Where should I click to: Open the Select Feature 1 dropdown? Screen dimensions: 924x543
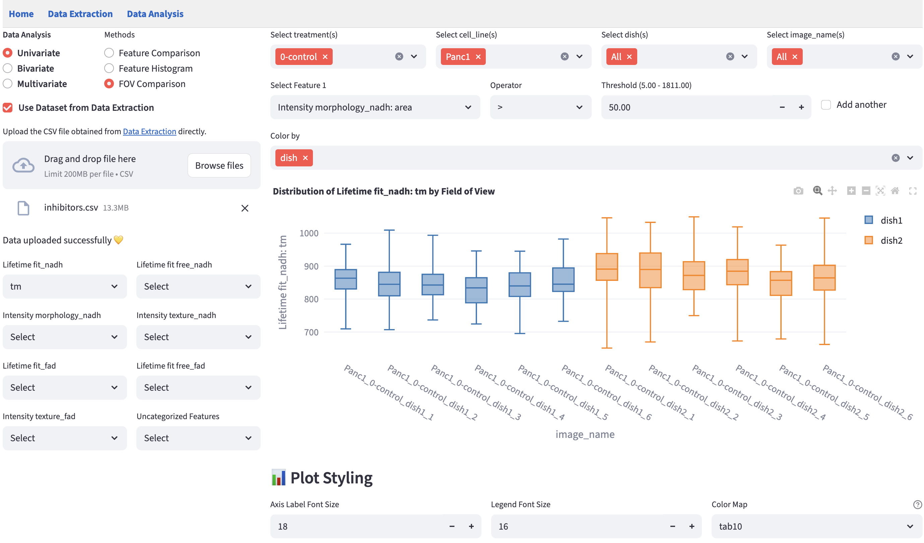(x=375, y=107)
